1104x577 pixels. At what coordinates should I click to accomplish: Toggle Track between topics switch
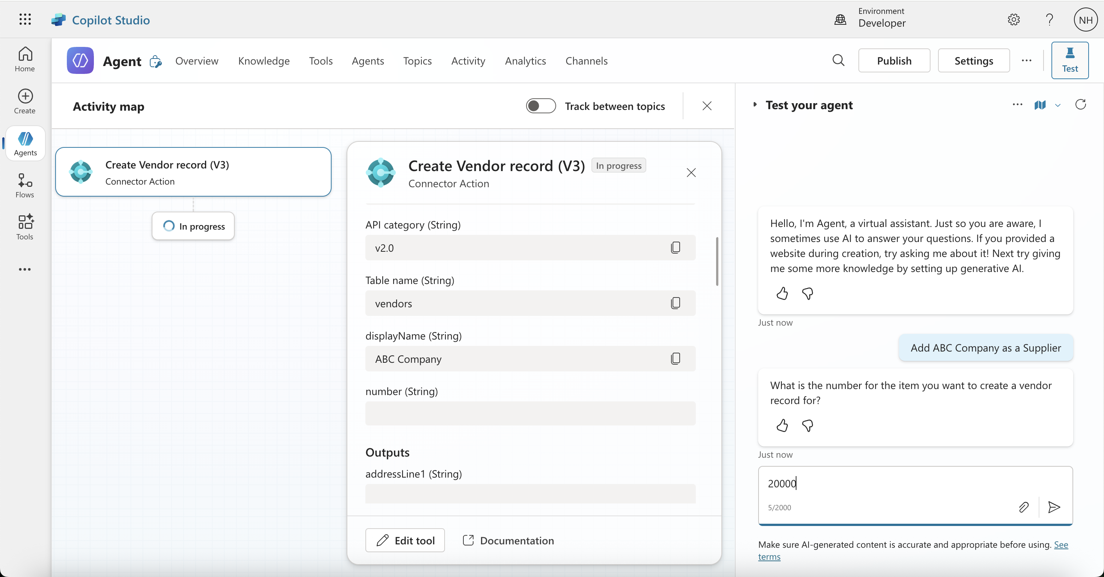[541, 106]
